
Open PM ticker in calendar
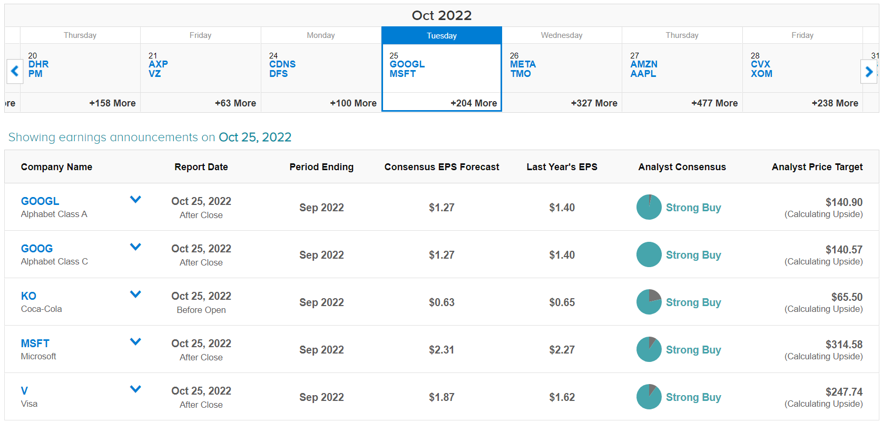35,74
